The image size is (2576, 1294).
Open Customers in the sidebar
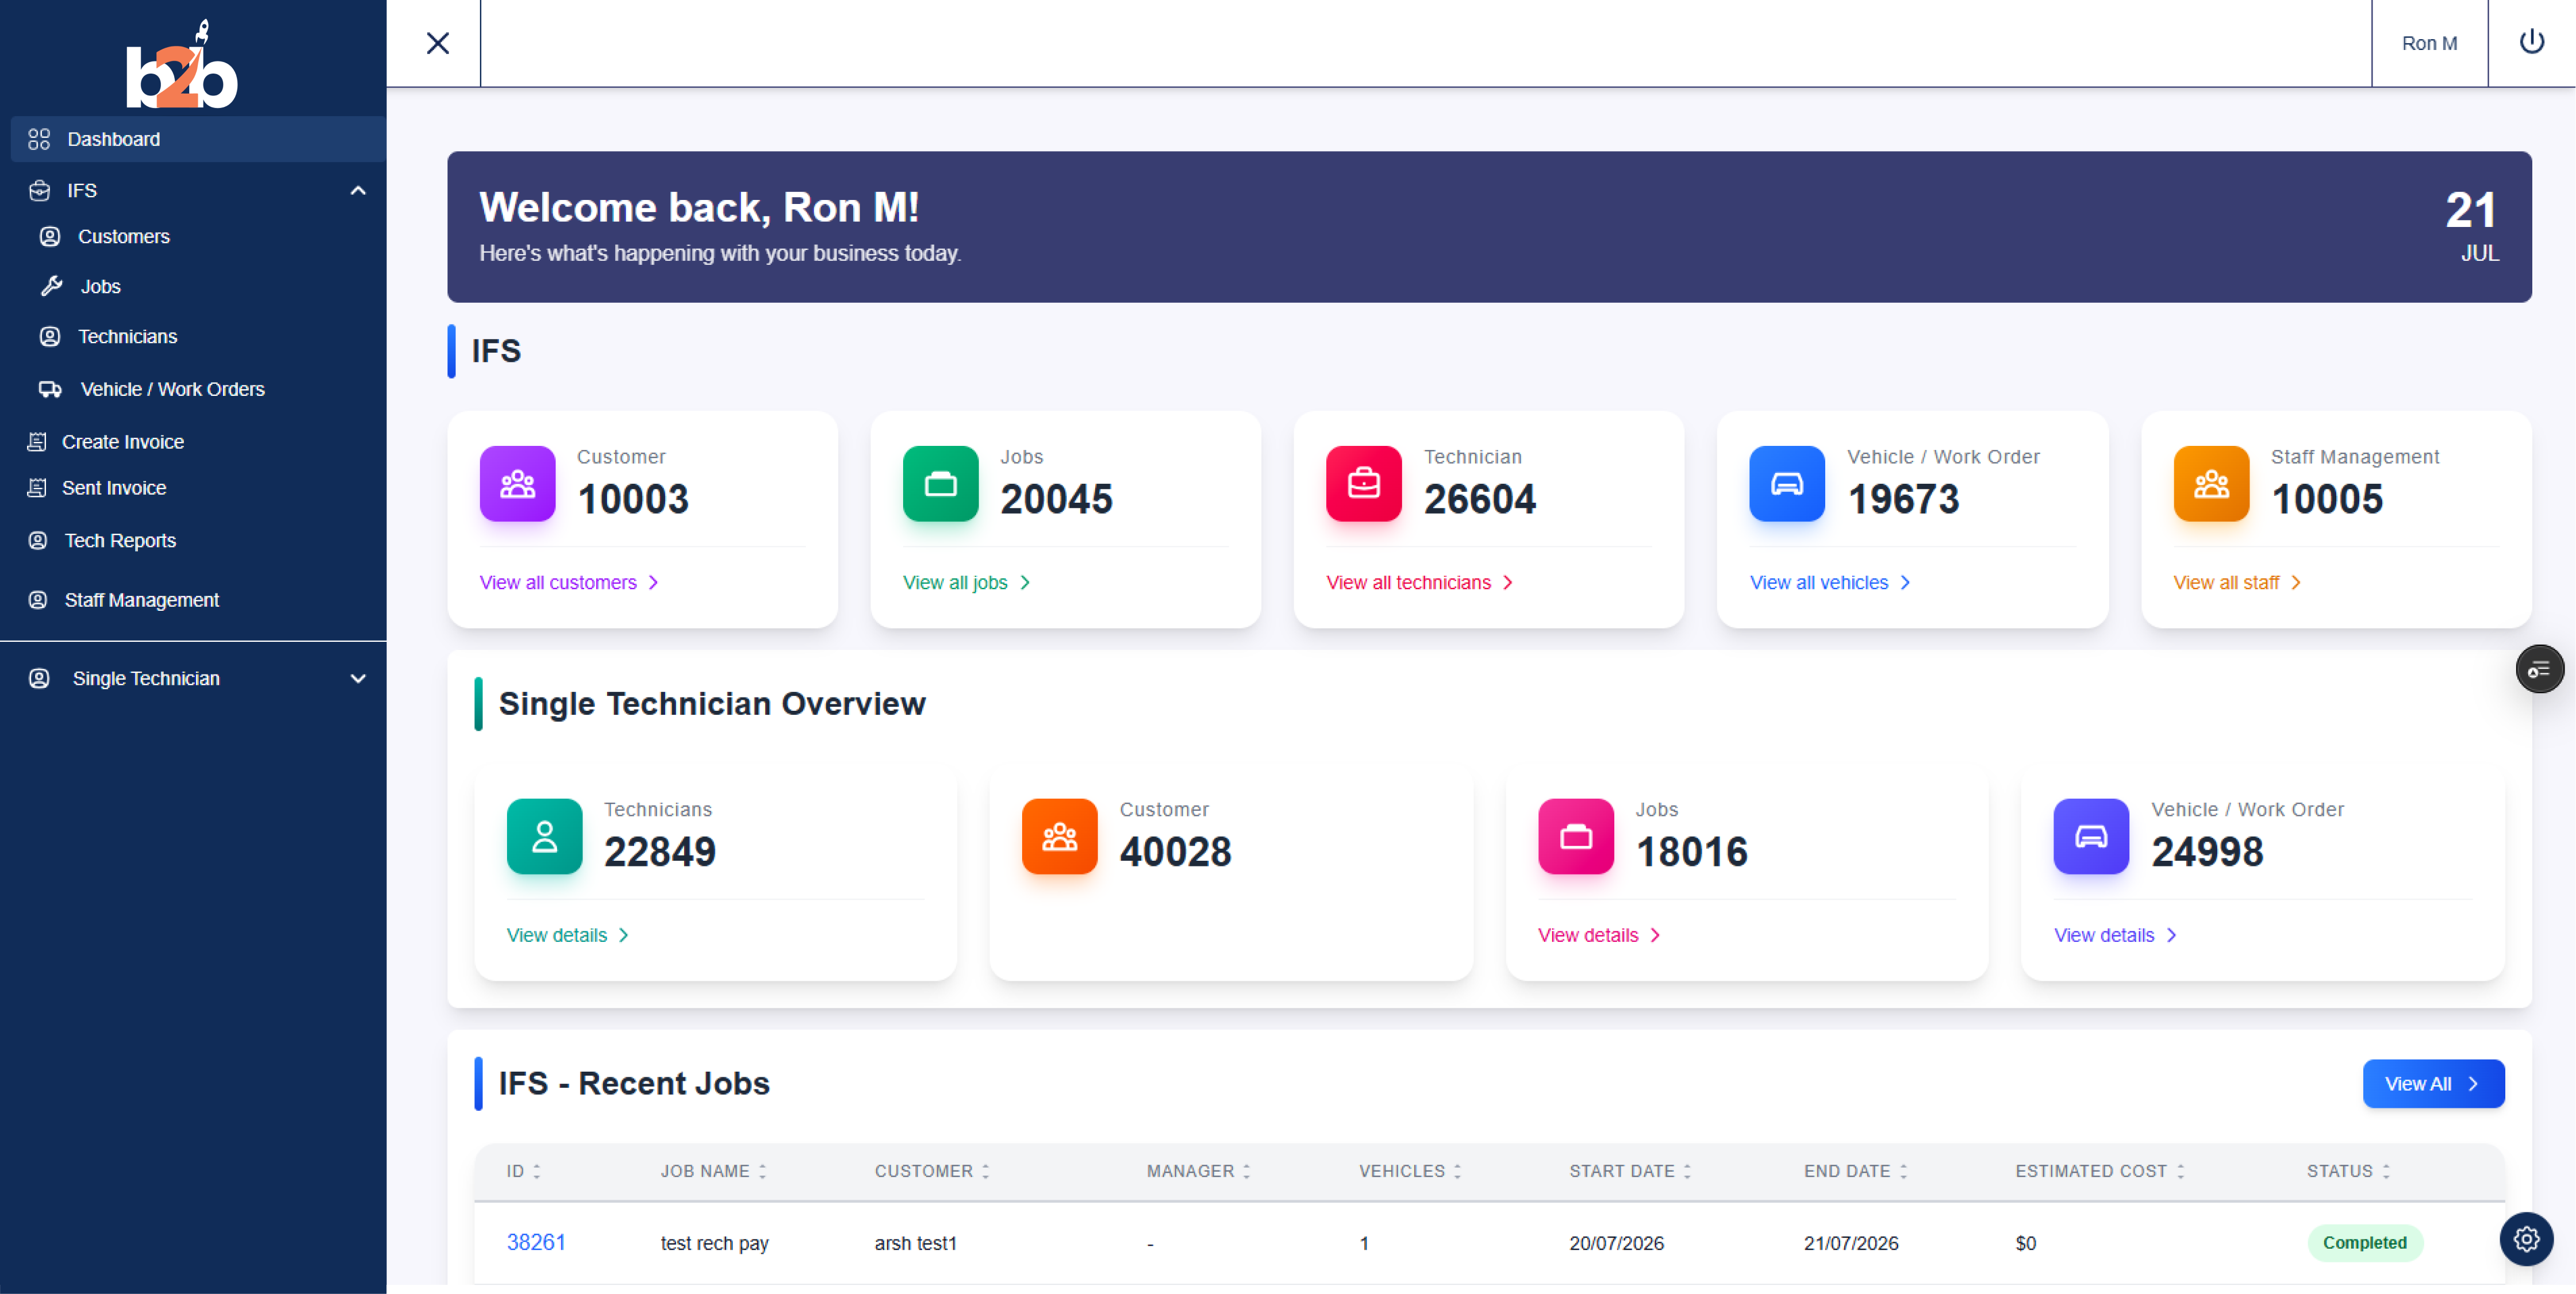[124, 236]
